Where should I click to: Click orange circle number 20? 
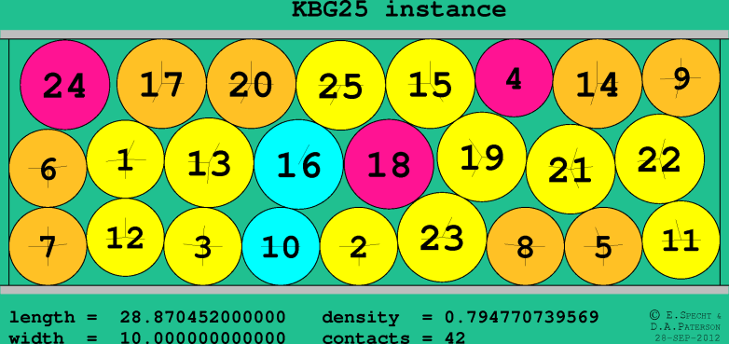251,84
